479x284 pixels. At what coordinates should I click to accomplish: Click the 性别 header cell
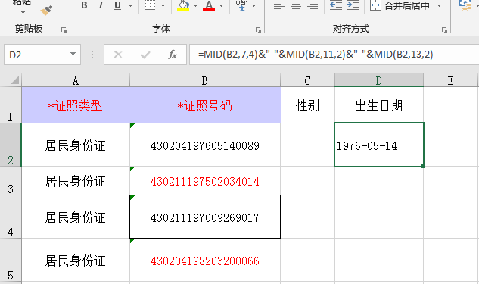pyautogui.click(x=307, y=105)
